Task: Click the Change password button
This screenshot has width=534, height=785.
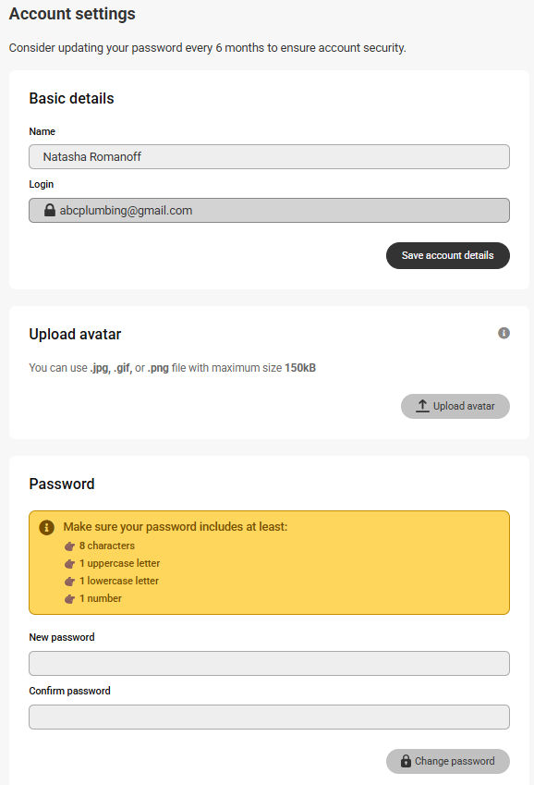Action: tap(448, 761)
